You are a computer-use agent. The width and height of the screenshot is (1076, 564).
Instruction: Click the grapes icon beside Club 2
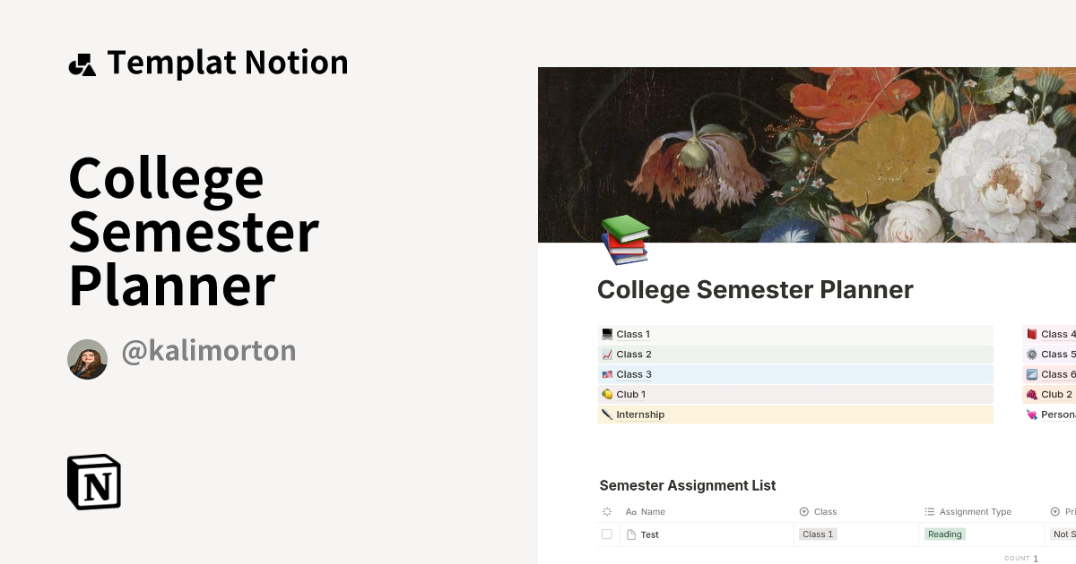pos(1033,394)
